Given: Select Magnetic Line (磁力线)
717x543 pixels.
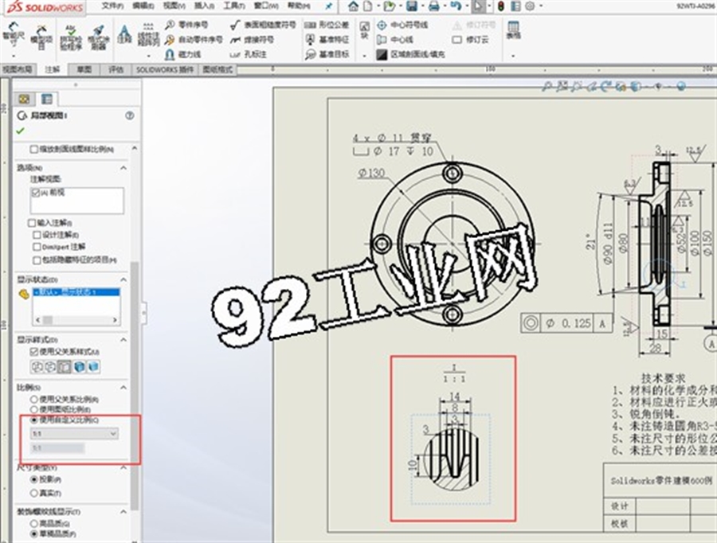Looking at the screenshot, I should [183, 54].
